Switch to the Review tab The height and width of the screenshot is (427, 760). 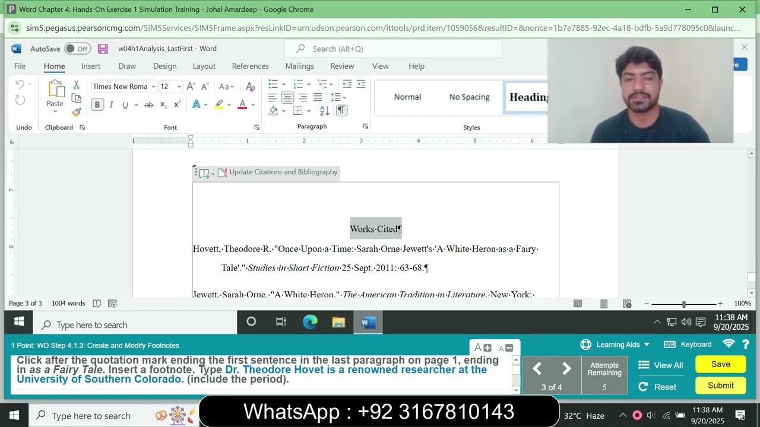(x=342, y=66)
